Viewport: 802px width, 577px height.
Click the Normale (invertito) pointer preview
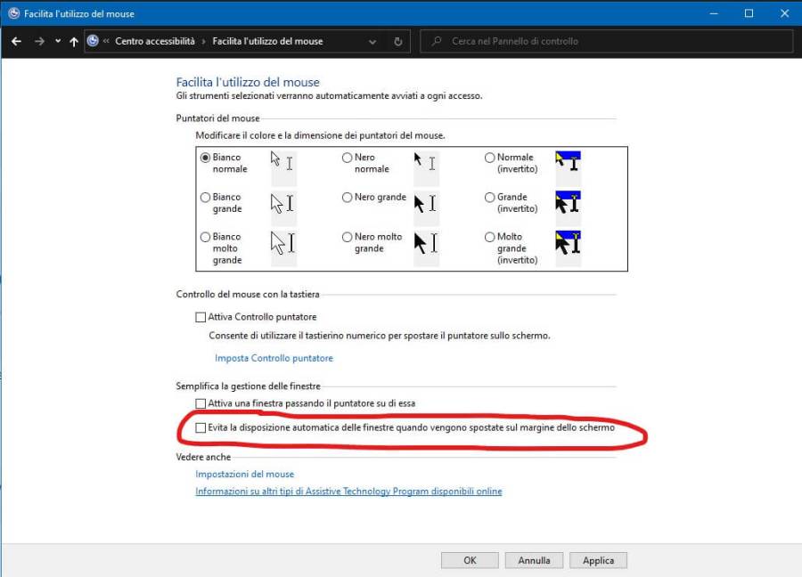(568, 162)
